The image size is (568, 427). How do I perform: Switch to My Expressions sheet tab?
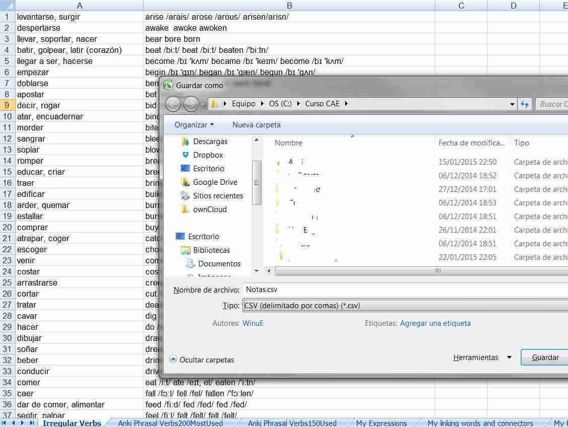[x=381, y=423]
